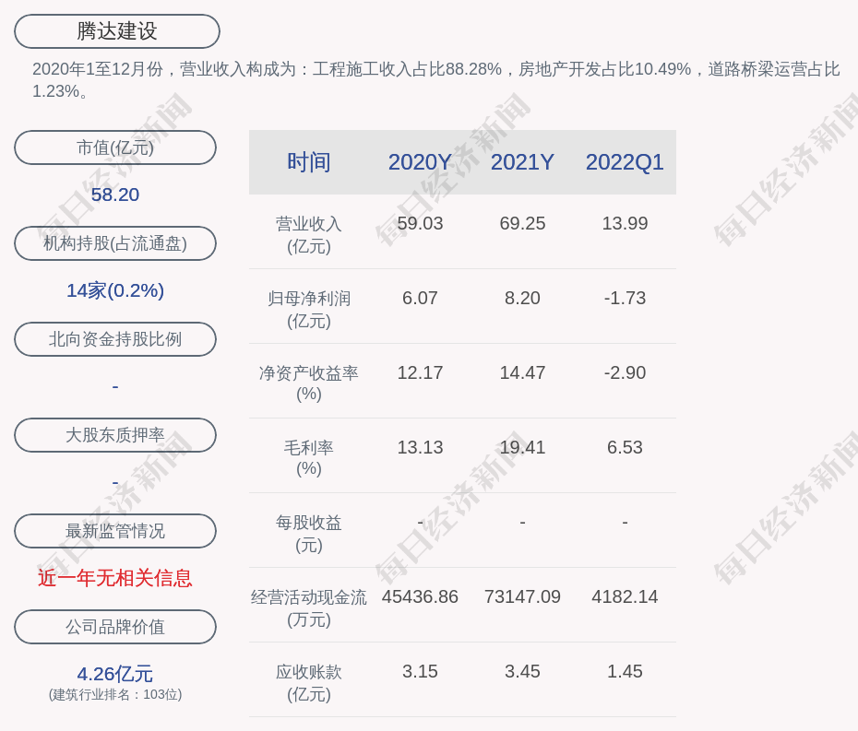Click the 2022Q1 column header
Viewport: 858px width, 731px height.
tap(625, 162)
